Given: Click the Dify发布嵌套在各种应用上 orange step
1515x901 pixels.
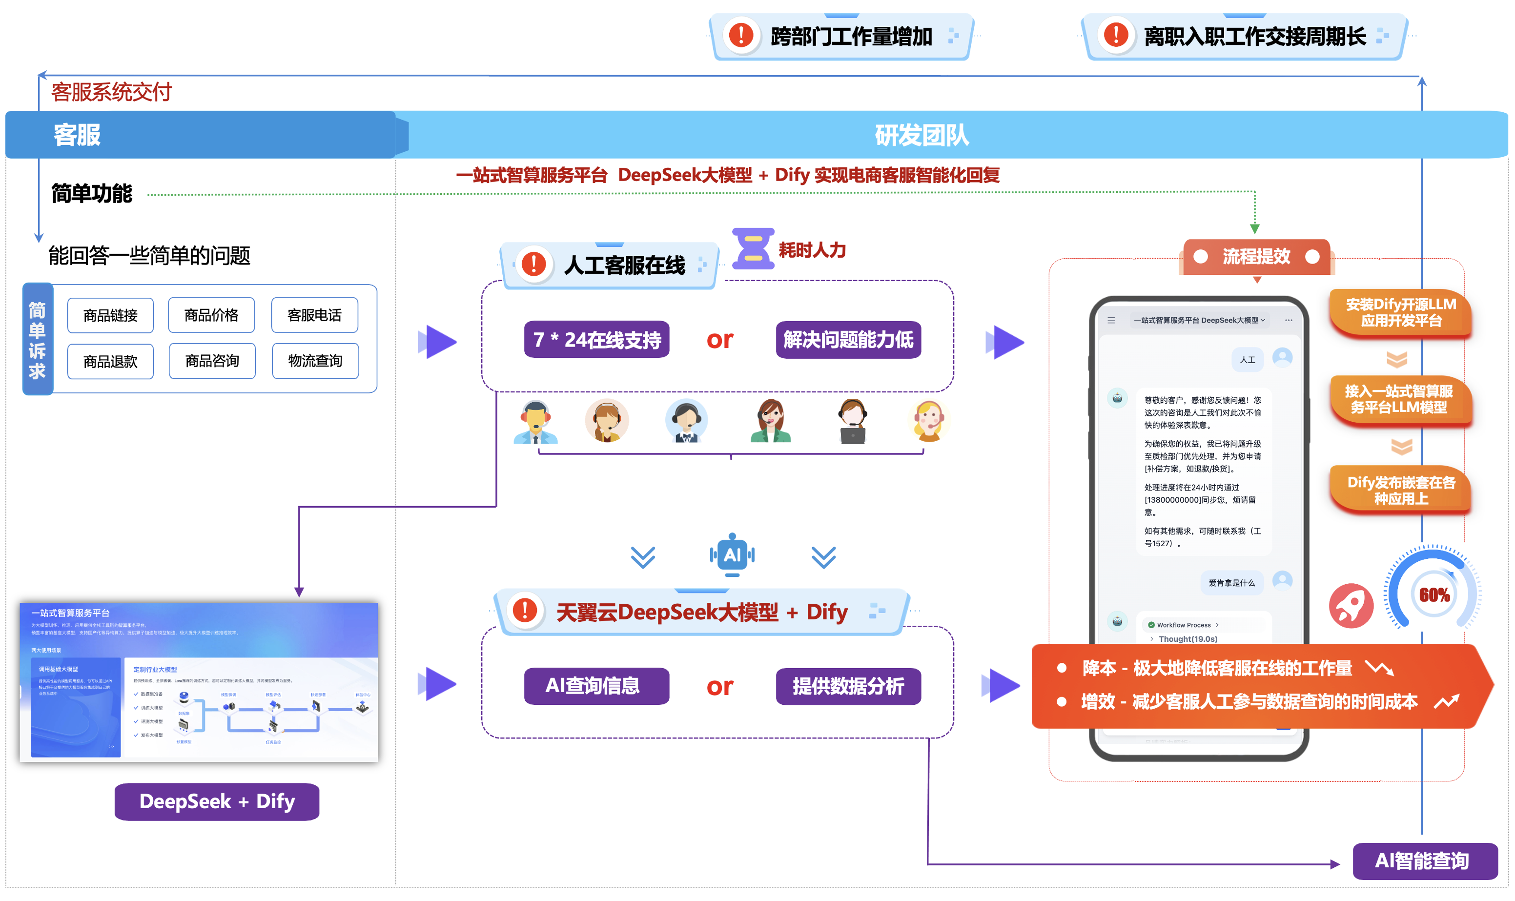Looking at the screenshot, I should point(1400,491).
